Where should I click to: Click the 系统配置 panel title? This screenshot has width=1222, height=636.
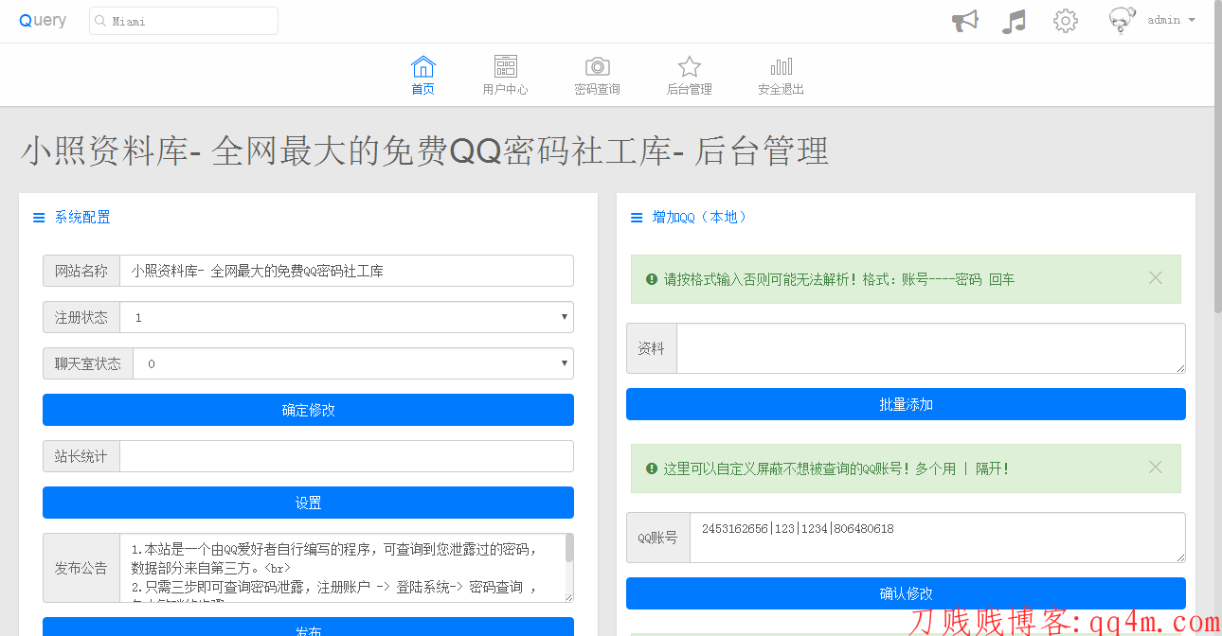82,218
